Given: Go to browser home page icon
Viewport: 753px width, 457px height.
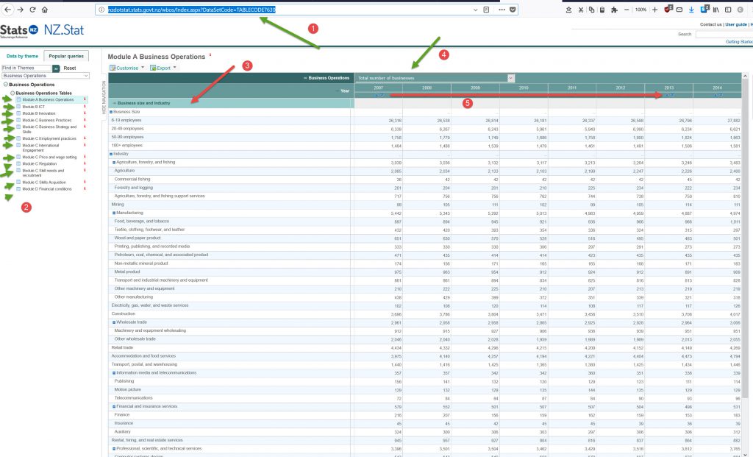Looking at the screenshot, I should pos(46,10).
